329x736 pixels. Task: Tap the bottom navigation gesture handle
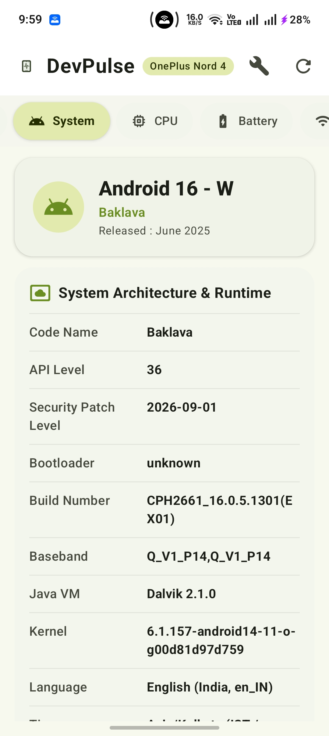click(164, 728)
